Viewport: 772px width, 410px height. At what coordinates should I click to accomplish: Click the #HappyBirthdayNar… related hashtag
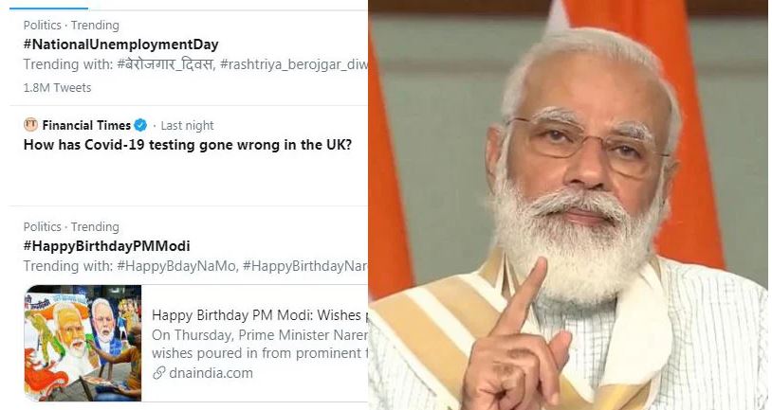(304, 266)
